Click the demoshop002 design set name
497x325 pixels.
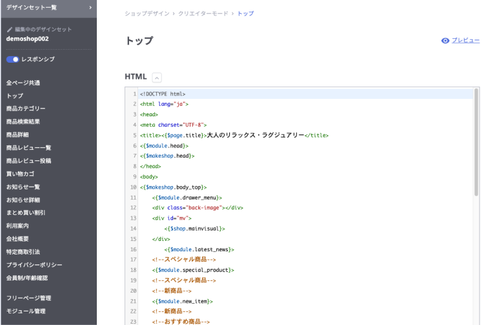[x=28, y=39]
